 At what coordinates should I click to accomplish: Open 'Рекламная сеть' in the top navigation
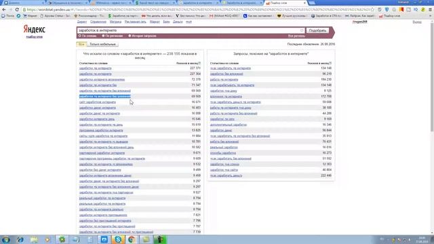[136, 22]
